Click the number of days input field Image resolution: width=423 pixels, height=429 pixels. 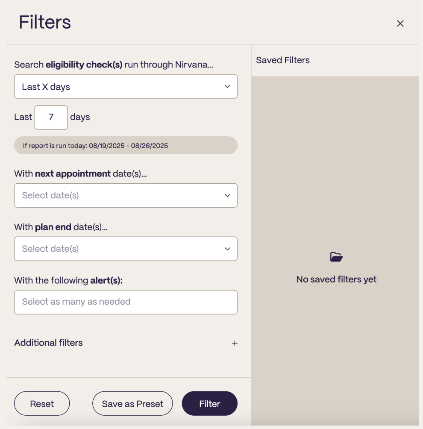click(51, 118)
